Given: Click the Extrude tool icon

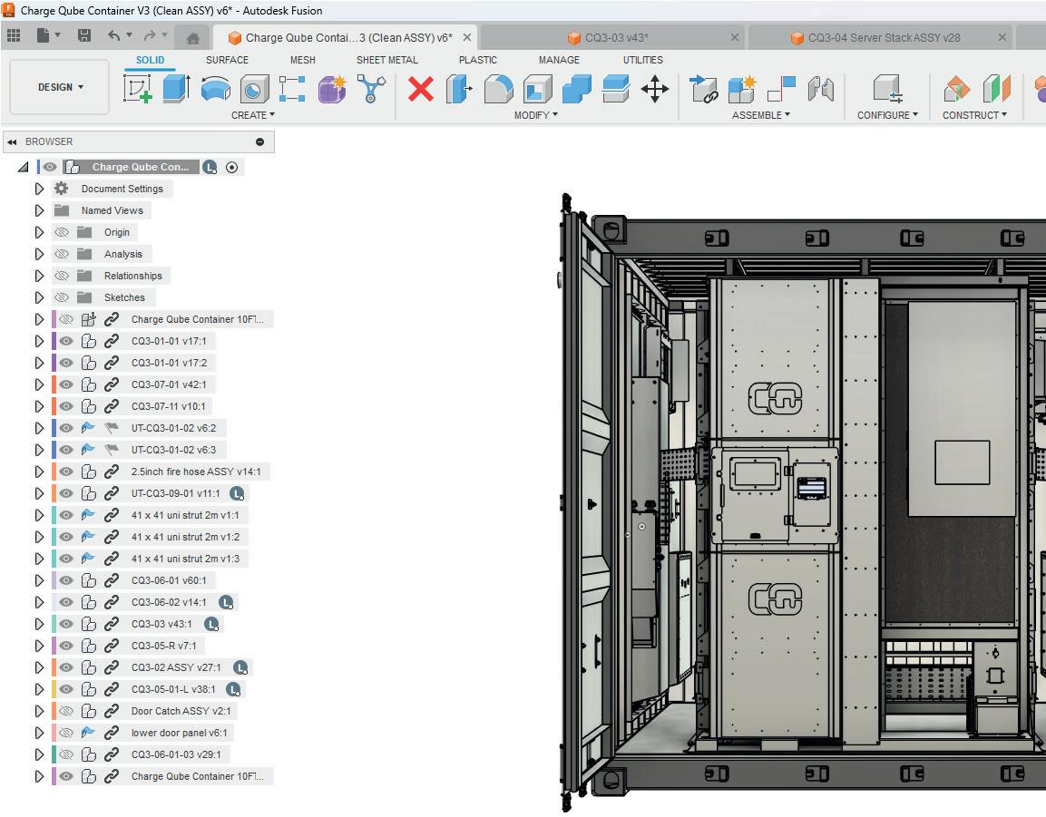Looking at the screenshot, I should [176, 89].
